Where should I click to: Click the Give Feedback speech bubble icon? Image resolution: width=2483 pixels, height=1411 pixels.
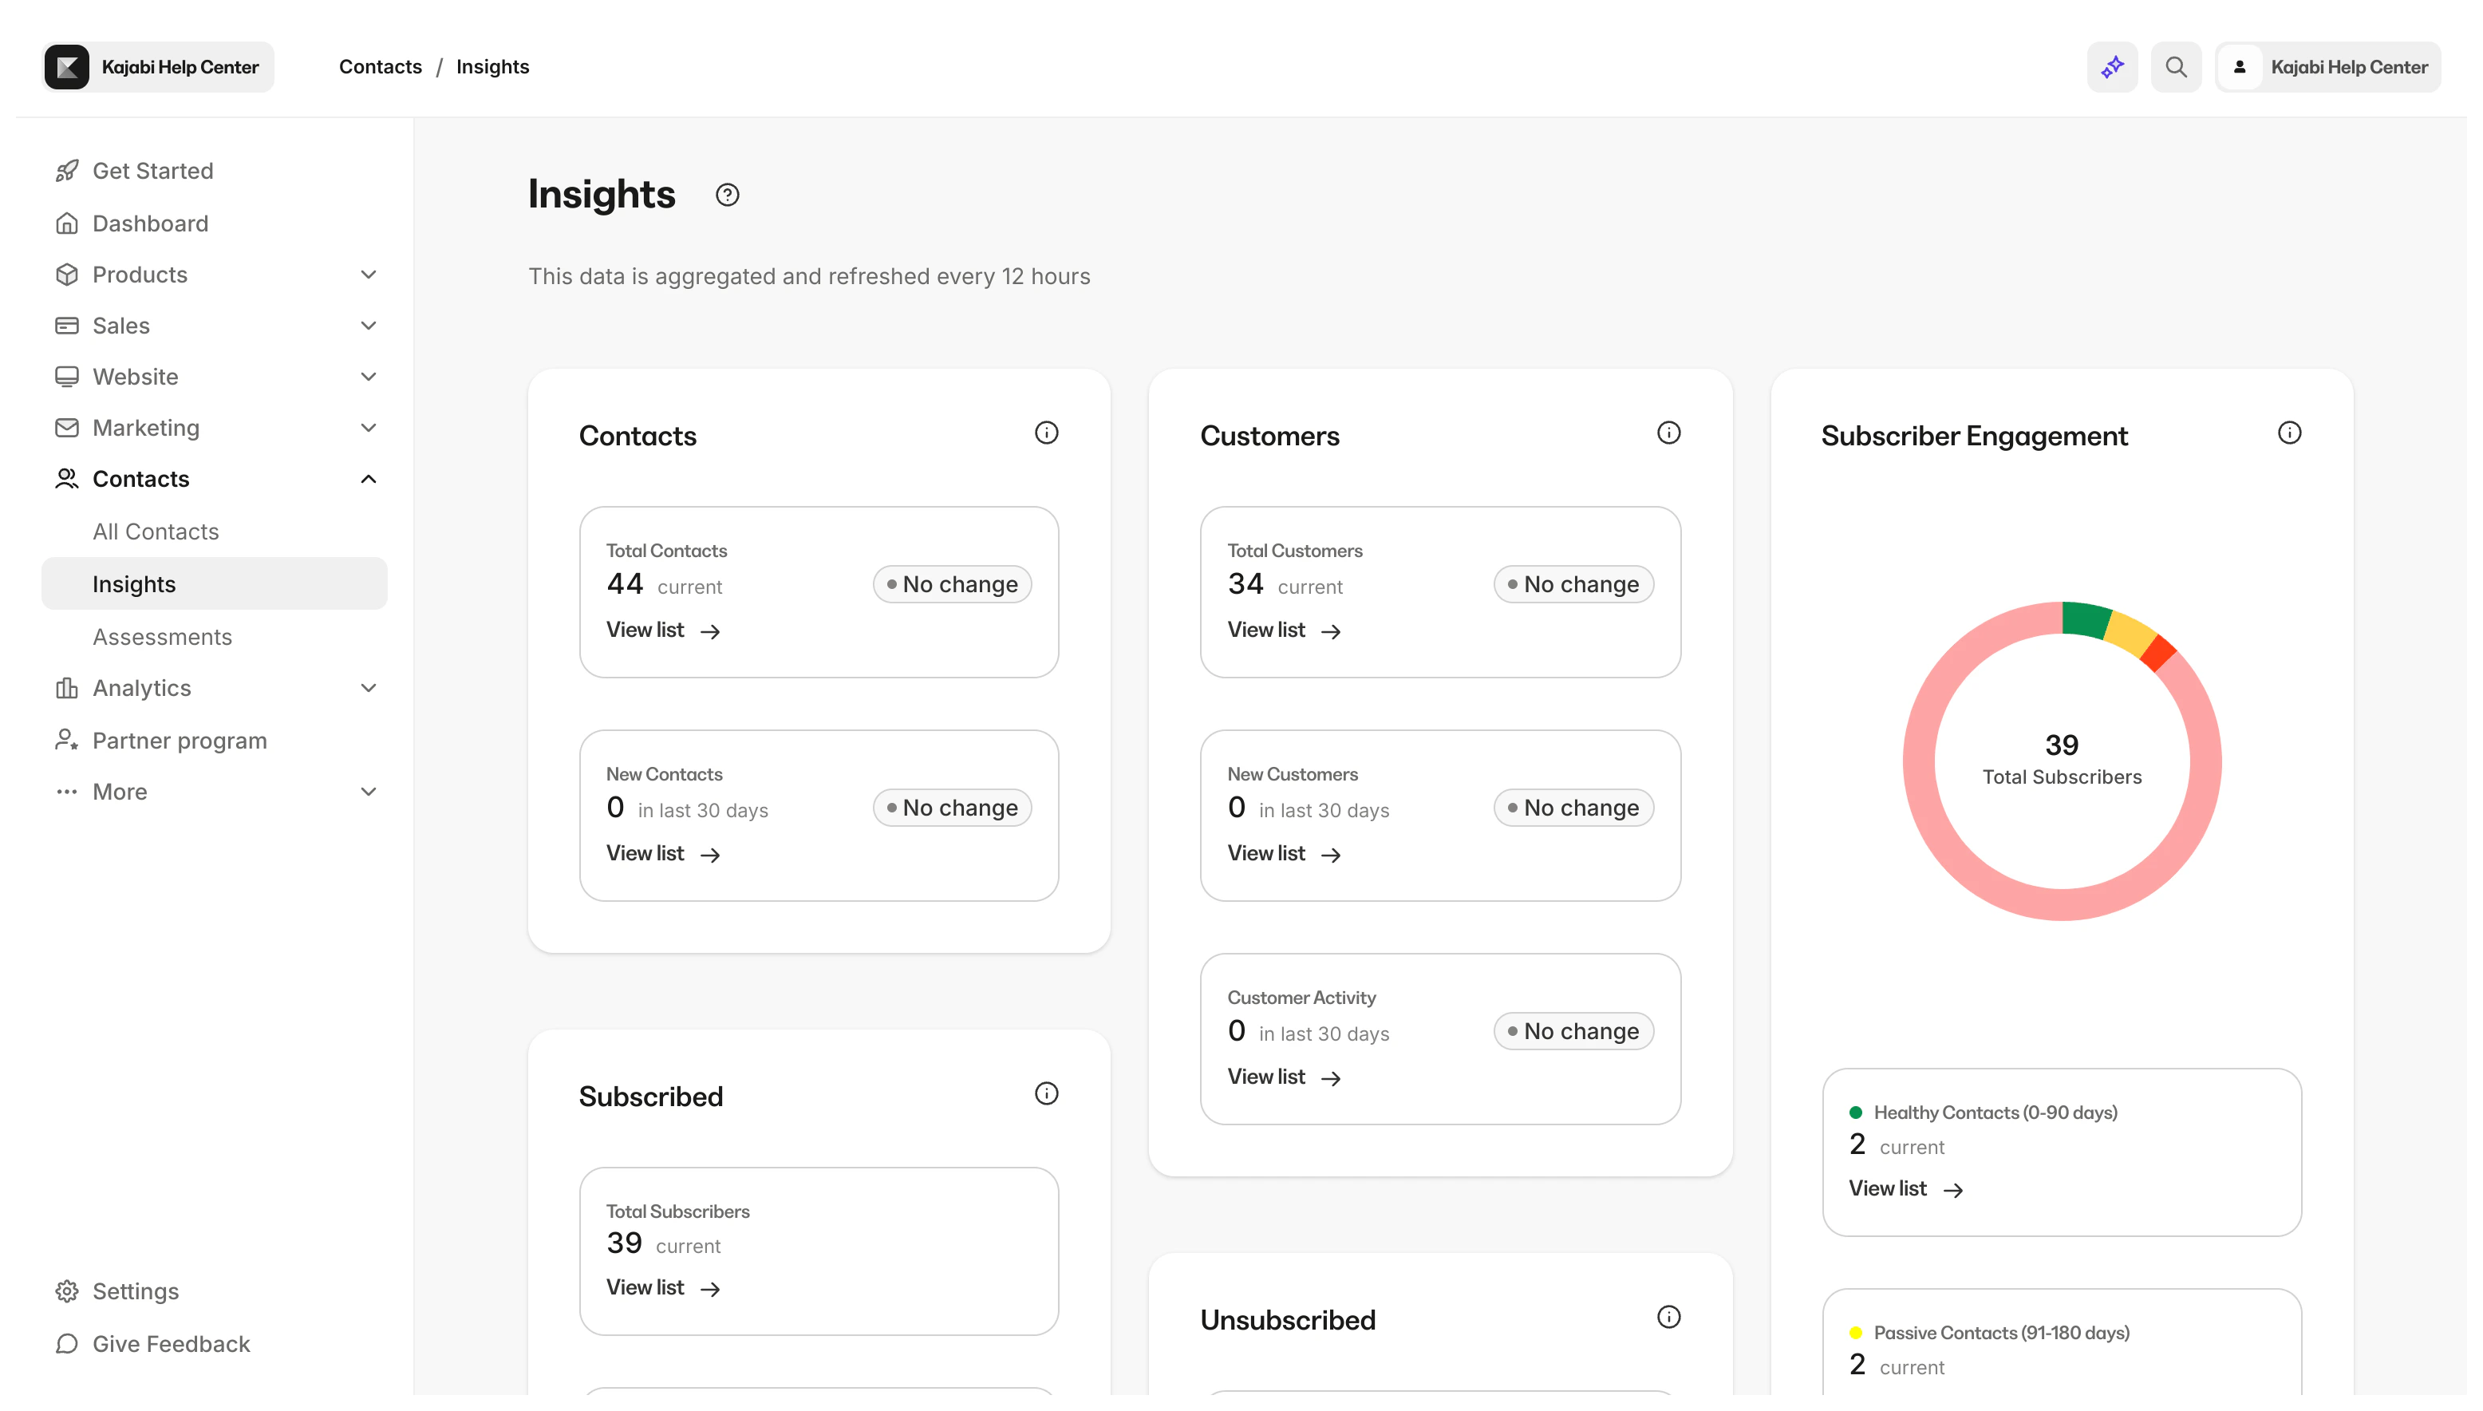pos(66,1344)
